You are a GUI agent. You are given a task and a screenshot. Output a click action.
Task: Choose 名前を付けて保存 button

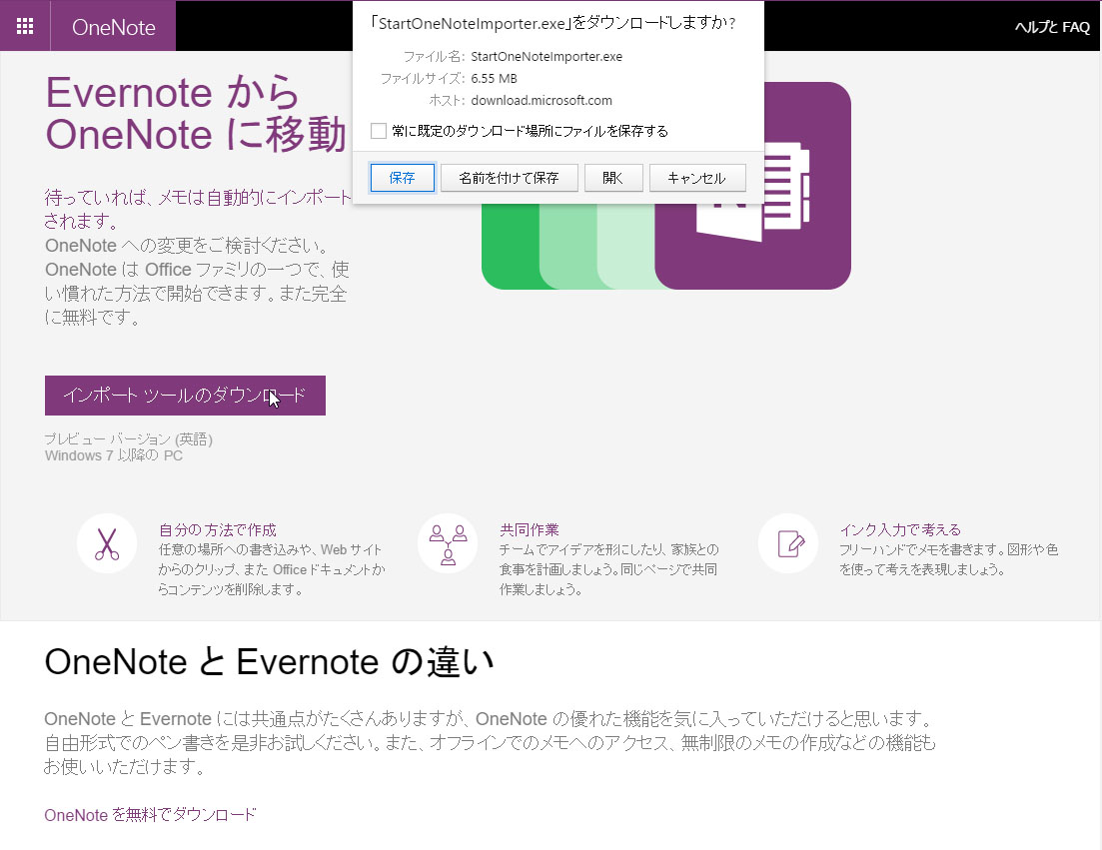(x=509, y=178)
